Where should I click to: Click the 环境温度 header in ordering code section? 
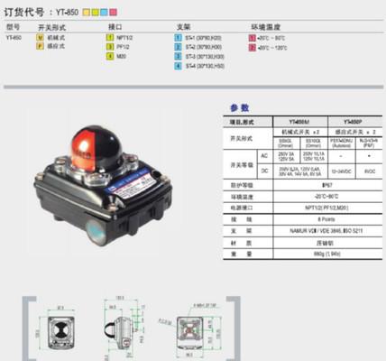pos(266,27)
